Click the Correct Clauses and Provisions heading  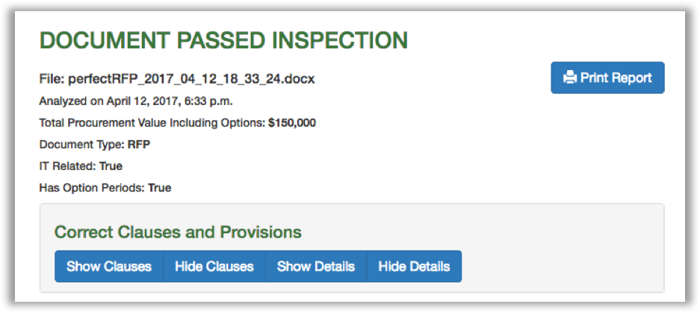tap(178, 232)
